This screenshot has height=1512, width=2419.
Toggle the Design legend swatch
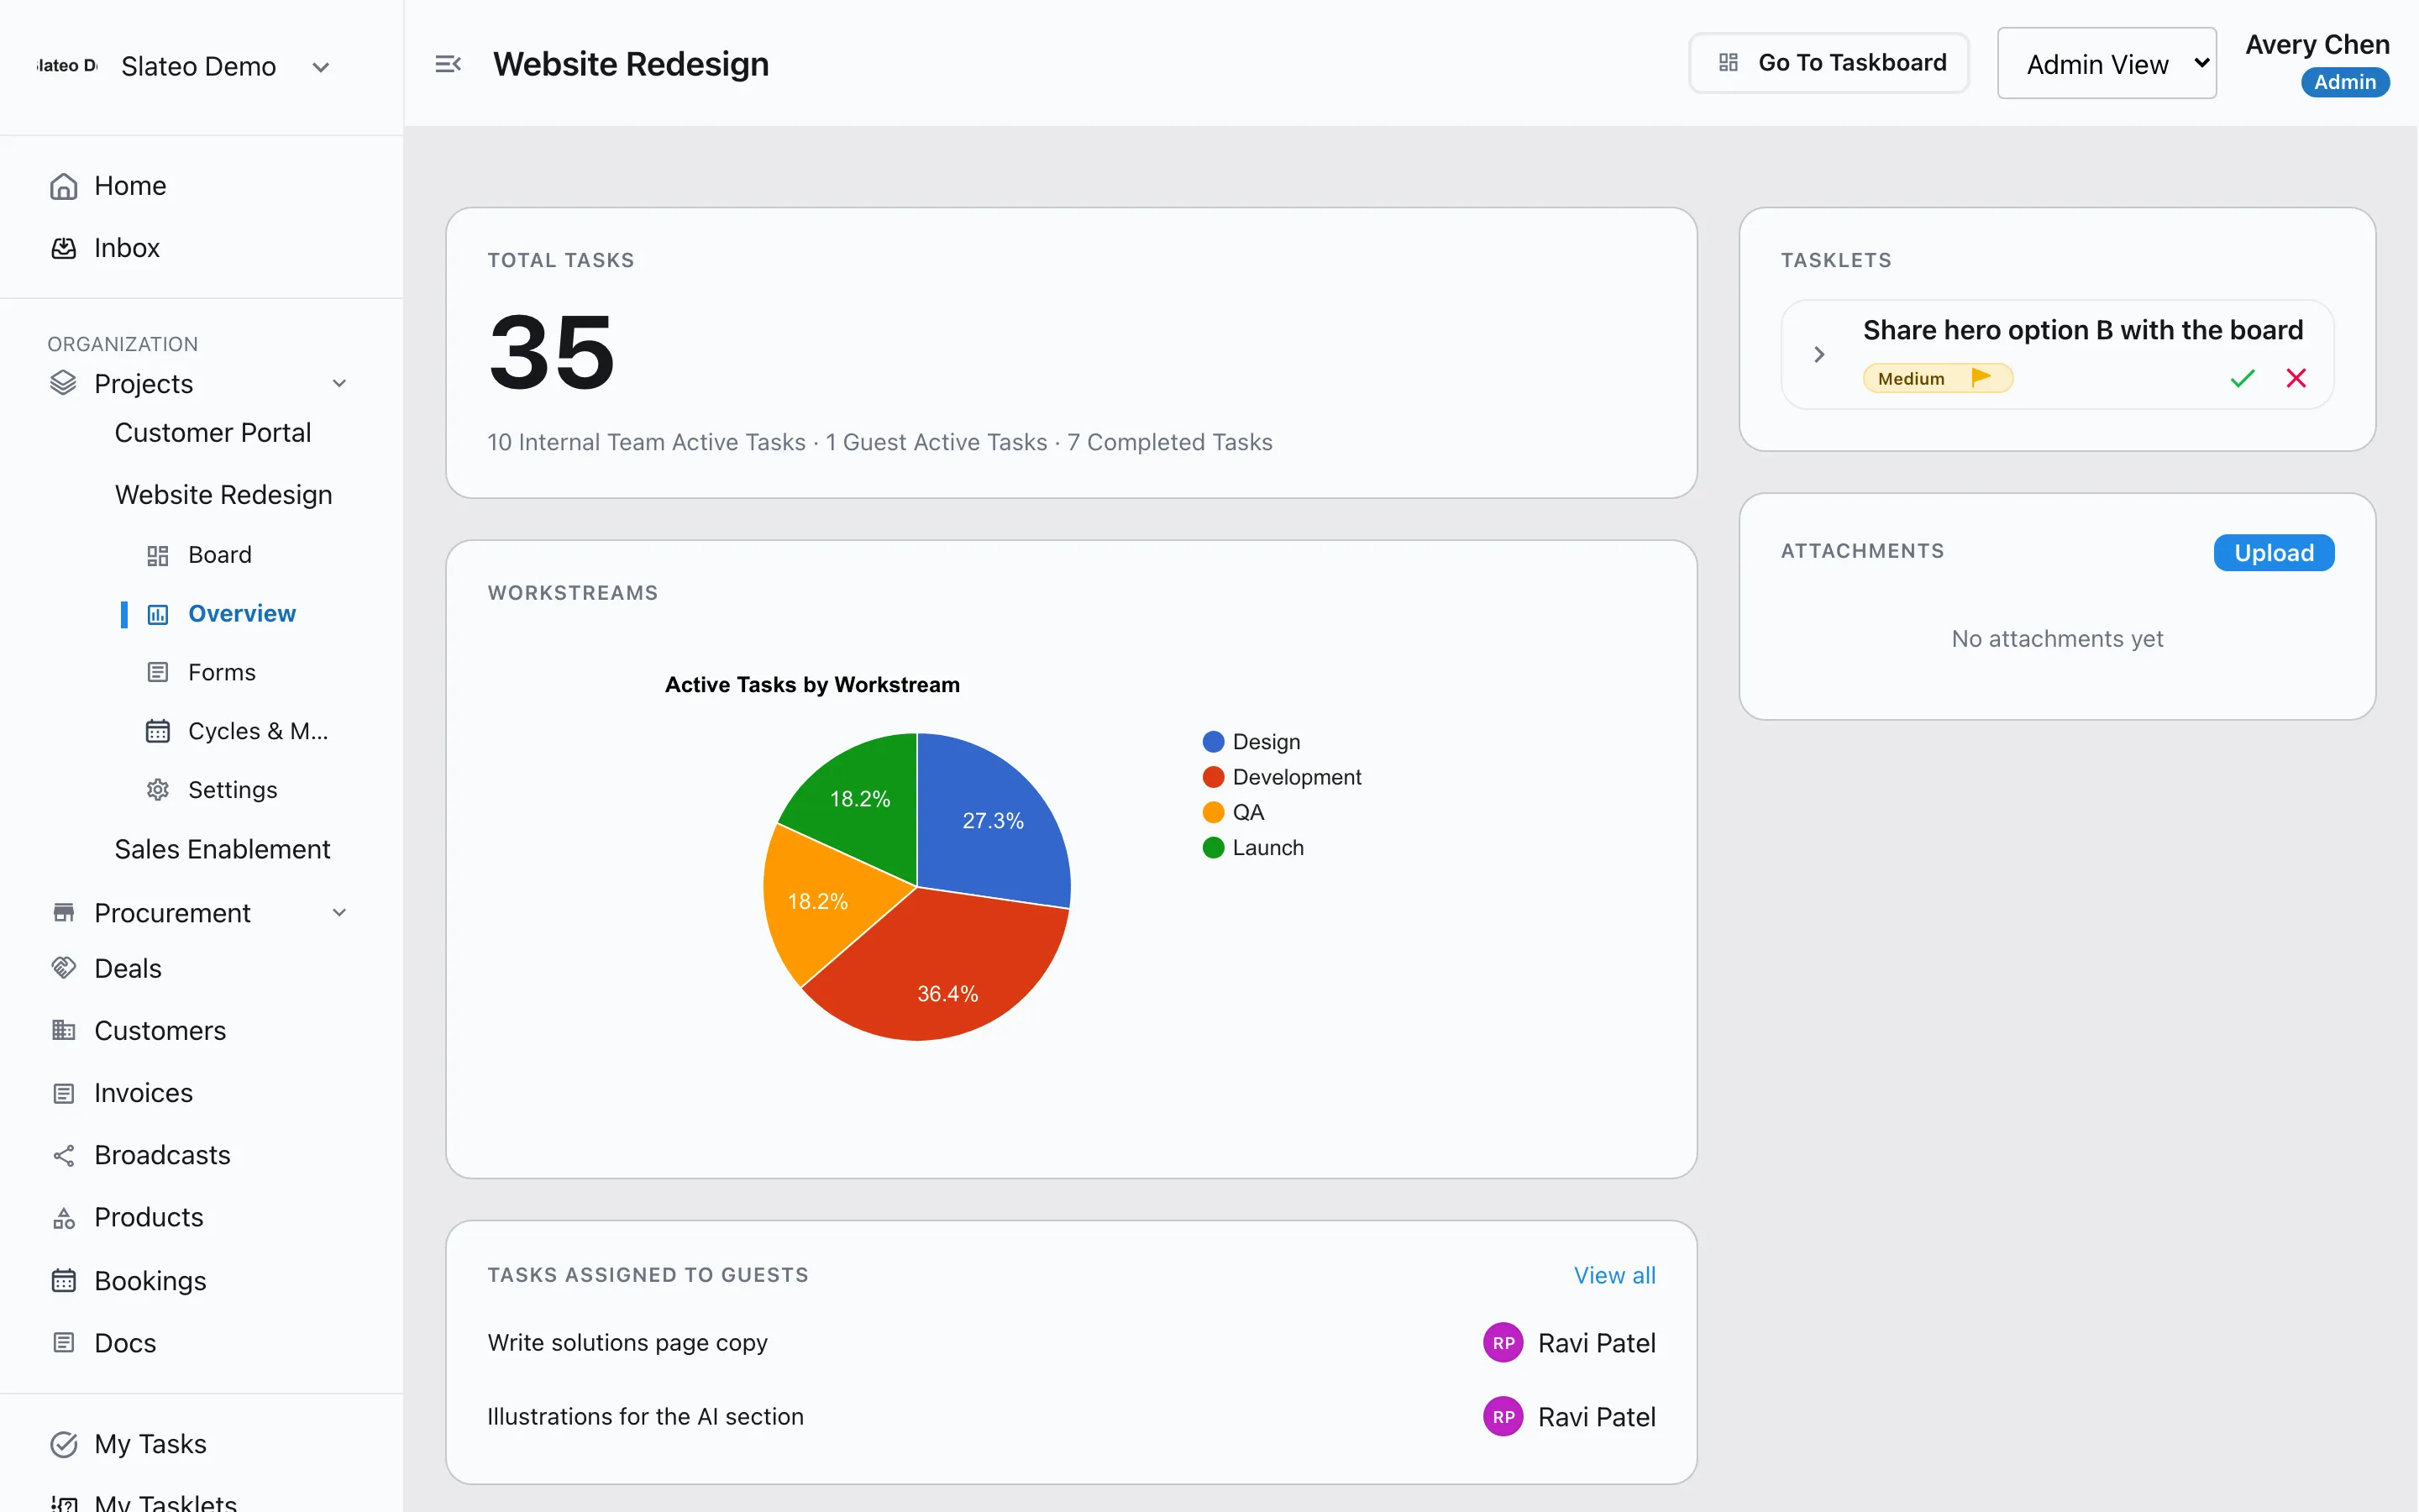pos(1214,742)
